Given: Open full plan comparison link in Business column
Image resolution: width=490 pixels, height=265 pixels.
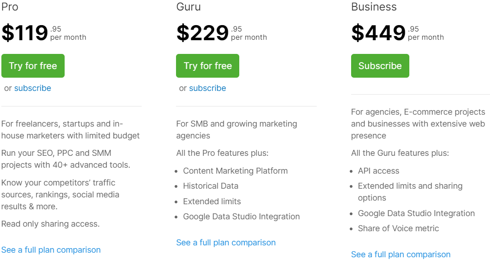Looking at the screenshot, I should pyautogui.click(x=401, y=254).
